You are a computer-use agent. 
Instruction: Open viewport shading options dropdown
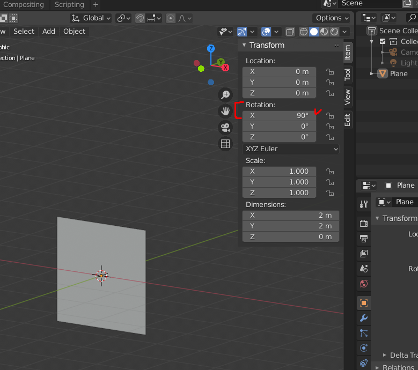(x=344, y=32)
